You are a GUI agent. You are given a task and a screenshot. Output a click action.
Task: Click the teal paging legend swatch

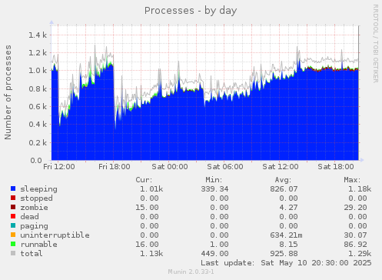point(13,225)
